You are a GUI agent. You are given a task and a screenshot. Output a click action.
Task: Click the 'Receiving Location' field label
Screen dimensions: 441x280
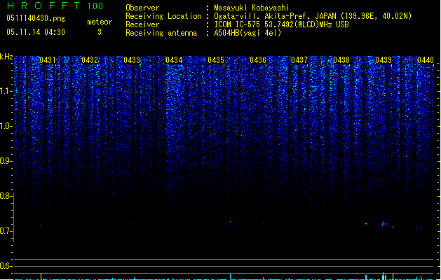pos(163,16)
